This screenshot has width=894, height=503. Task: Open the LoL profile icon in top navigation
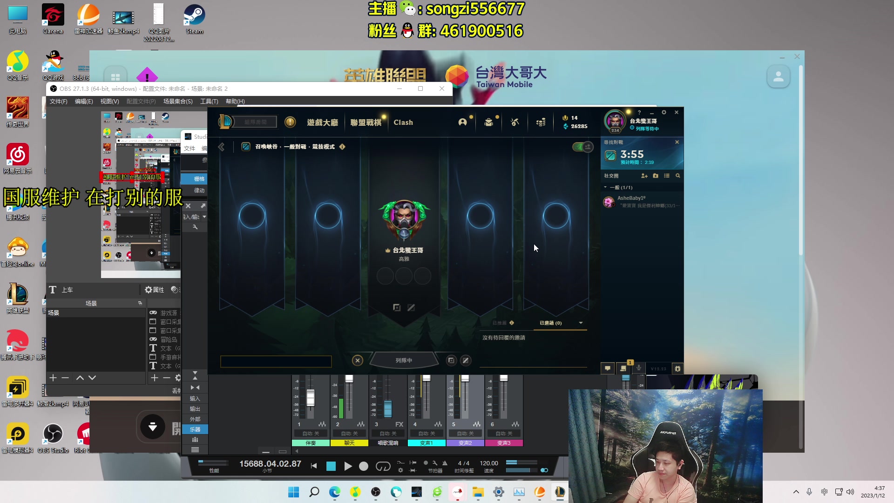[x=462, y=122]
